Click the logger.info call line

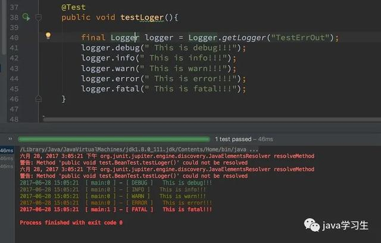159,58
